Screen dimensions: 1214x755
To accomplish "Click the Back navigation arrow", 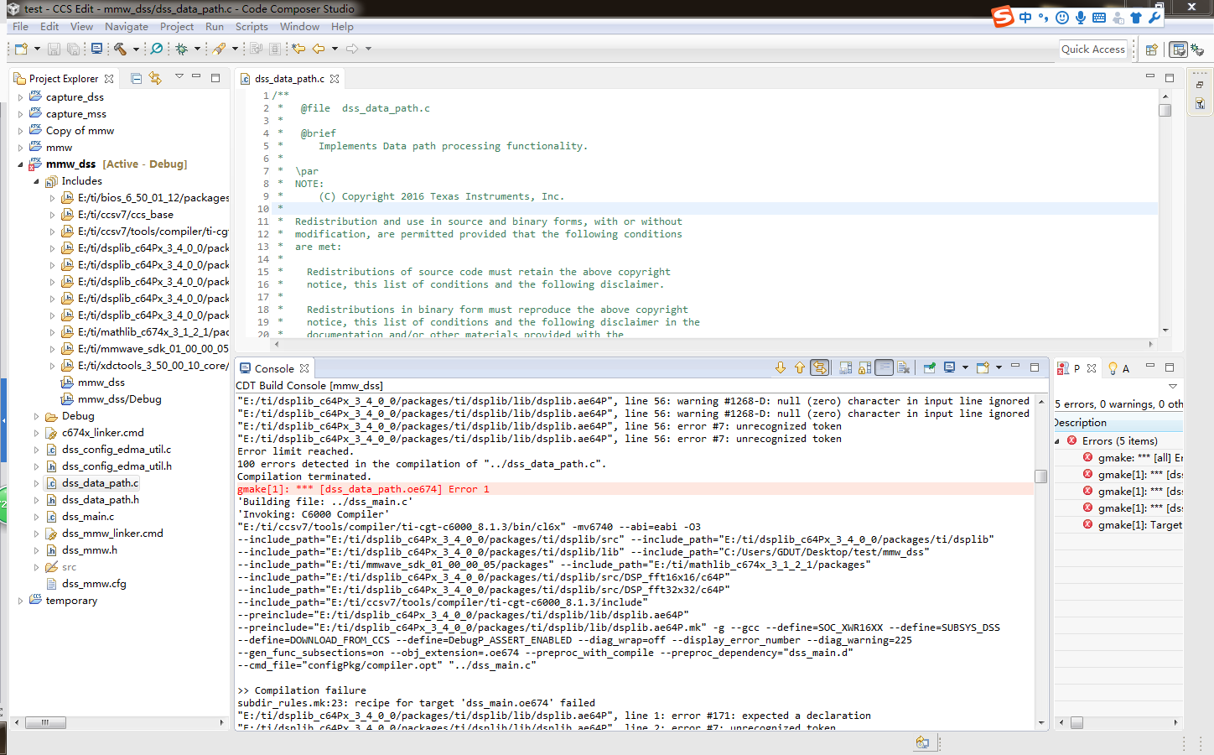I will 319,49.
